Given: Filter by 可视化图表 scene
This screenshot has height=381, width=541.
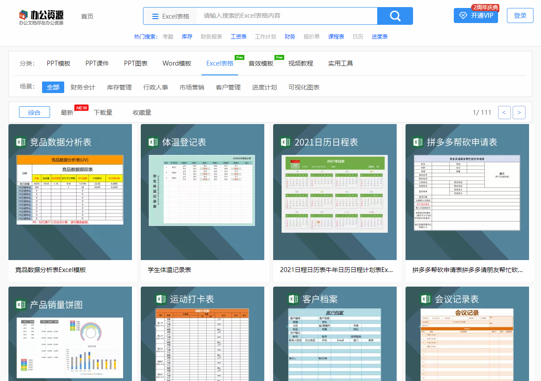Looking at the screenshot, I should (304, 87).
